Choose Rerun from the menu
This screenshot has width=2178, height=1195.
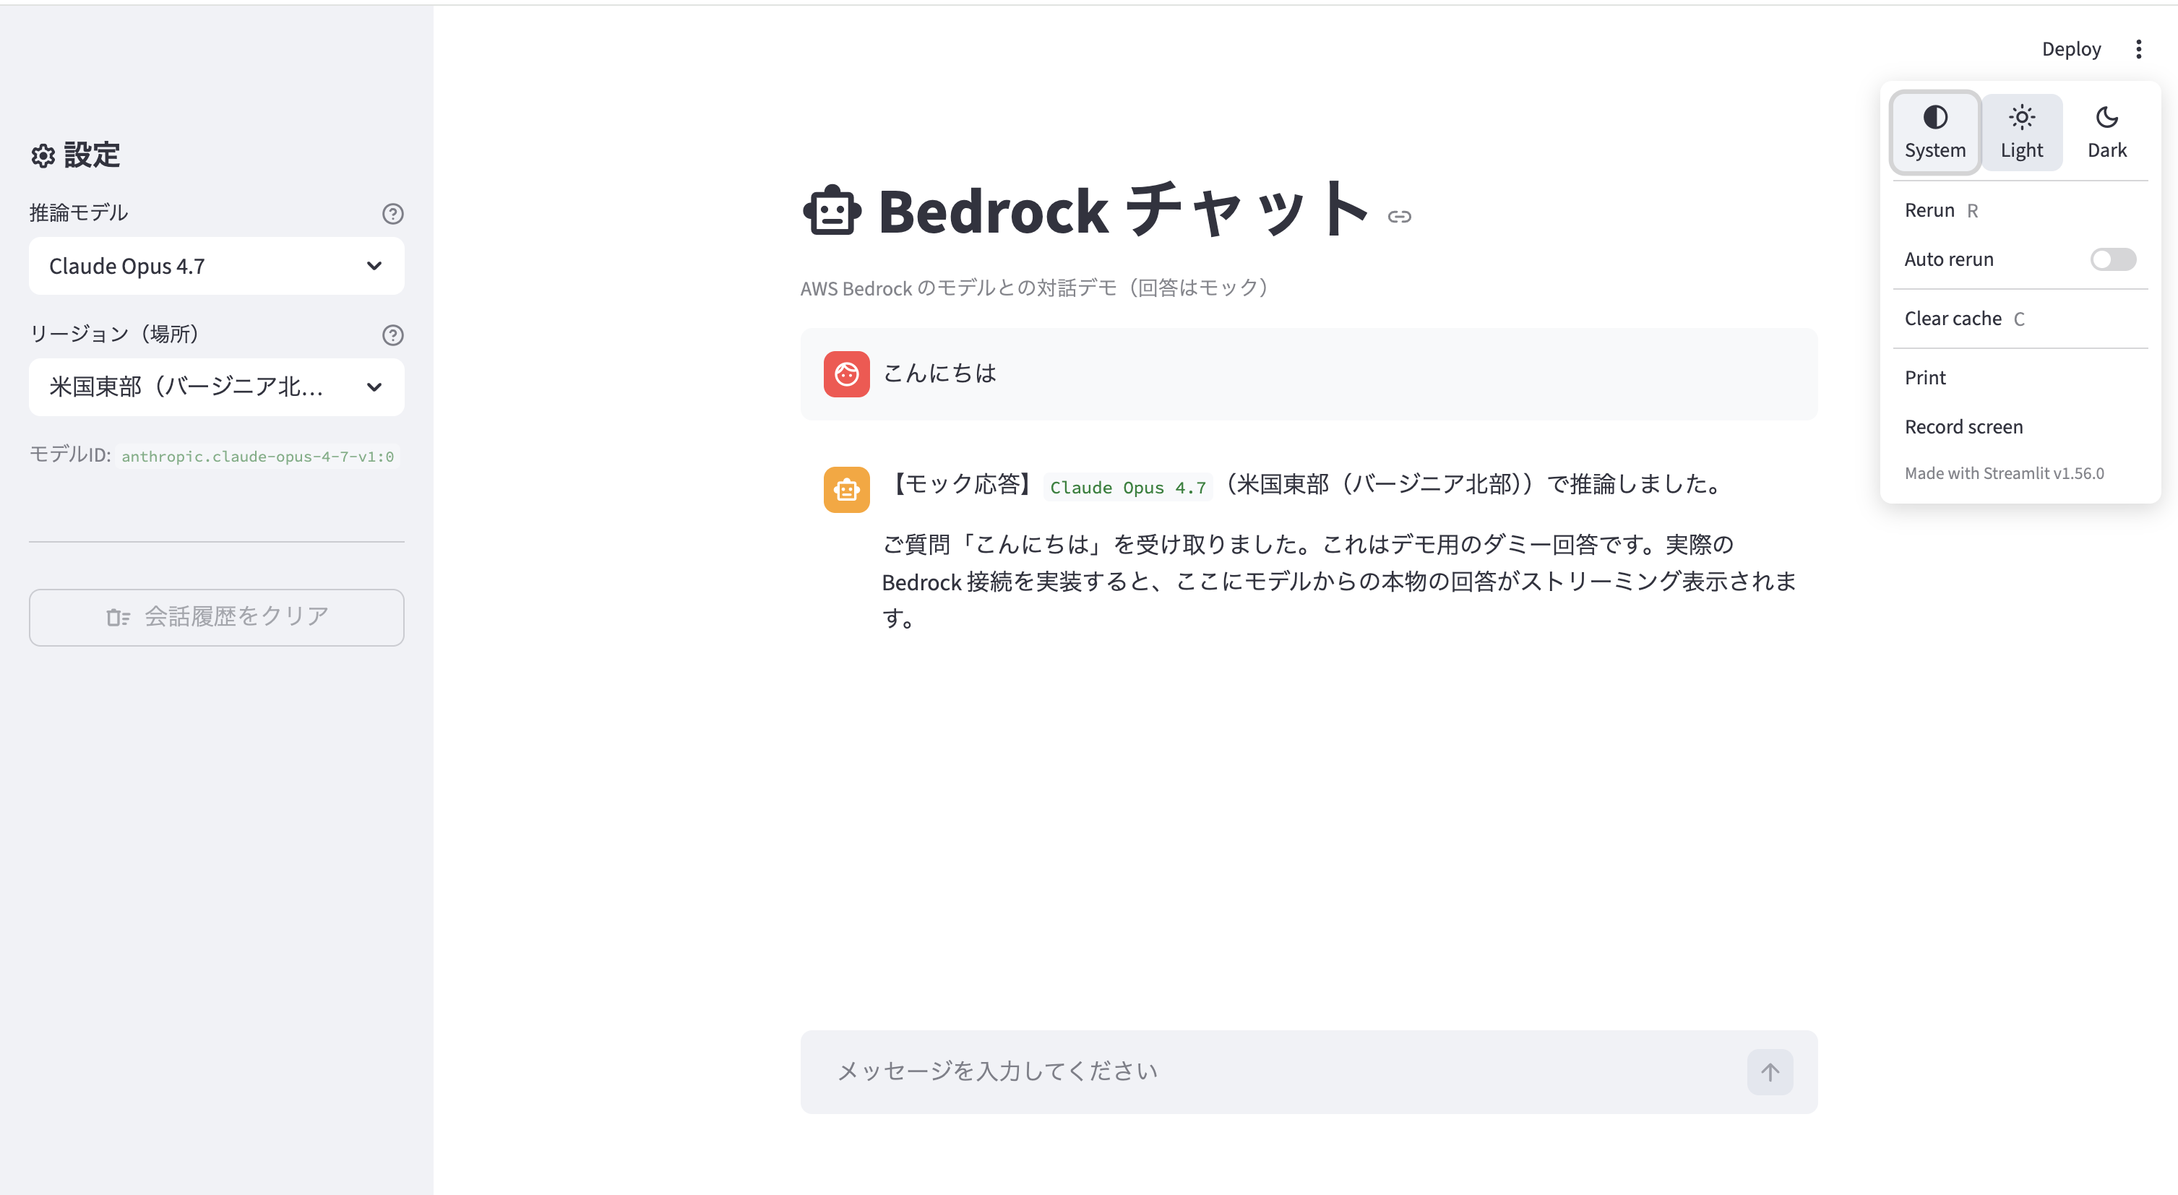(x=2020, y=210)
